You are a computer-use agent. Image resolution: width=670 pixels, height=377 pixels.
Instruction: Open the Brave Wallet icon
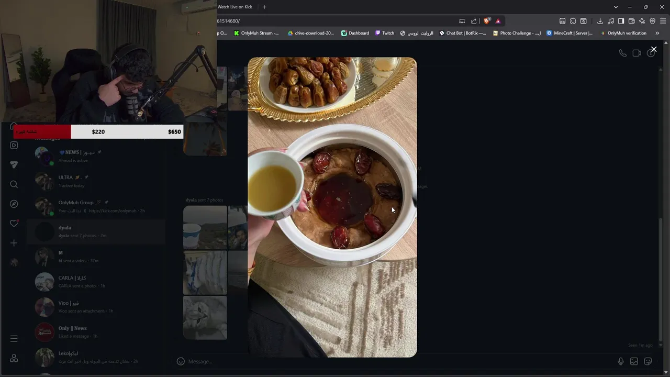click(631, 21)
